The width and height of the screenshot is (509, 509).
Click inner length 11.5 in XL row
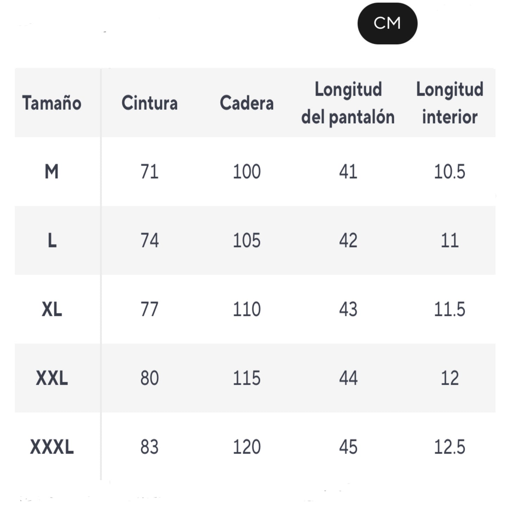(450, 310)
